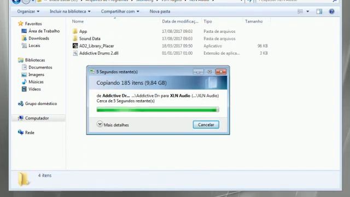The height and width of the screenshot is (197, 350).
Task: Open the Organizar dropdown menu
Action: (28, 11)
